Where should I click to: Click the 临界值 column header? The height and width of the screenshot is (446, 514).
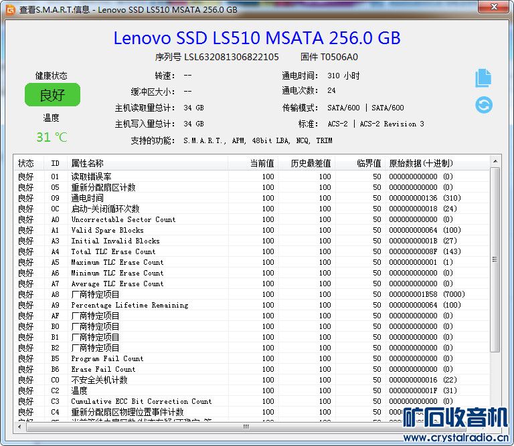[368, 163]
